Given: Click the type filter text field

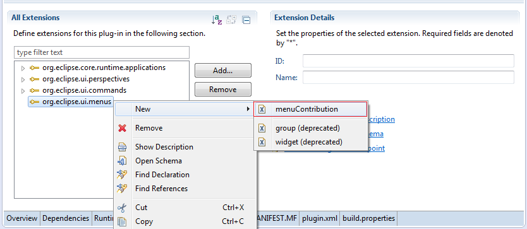Looking at the screenshot, I should (102, 52).
